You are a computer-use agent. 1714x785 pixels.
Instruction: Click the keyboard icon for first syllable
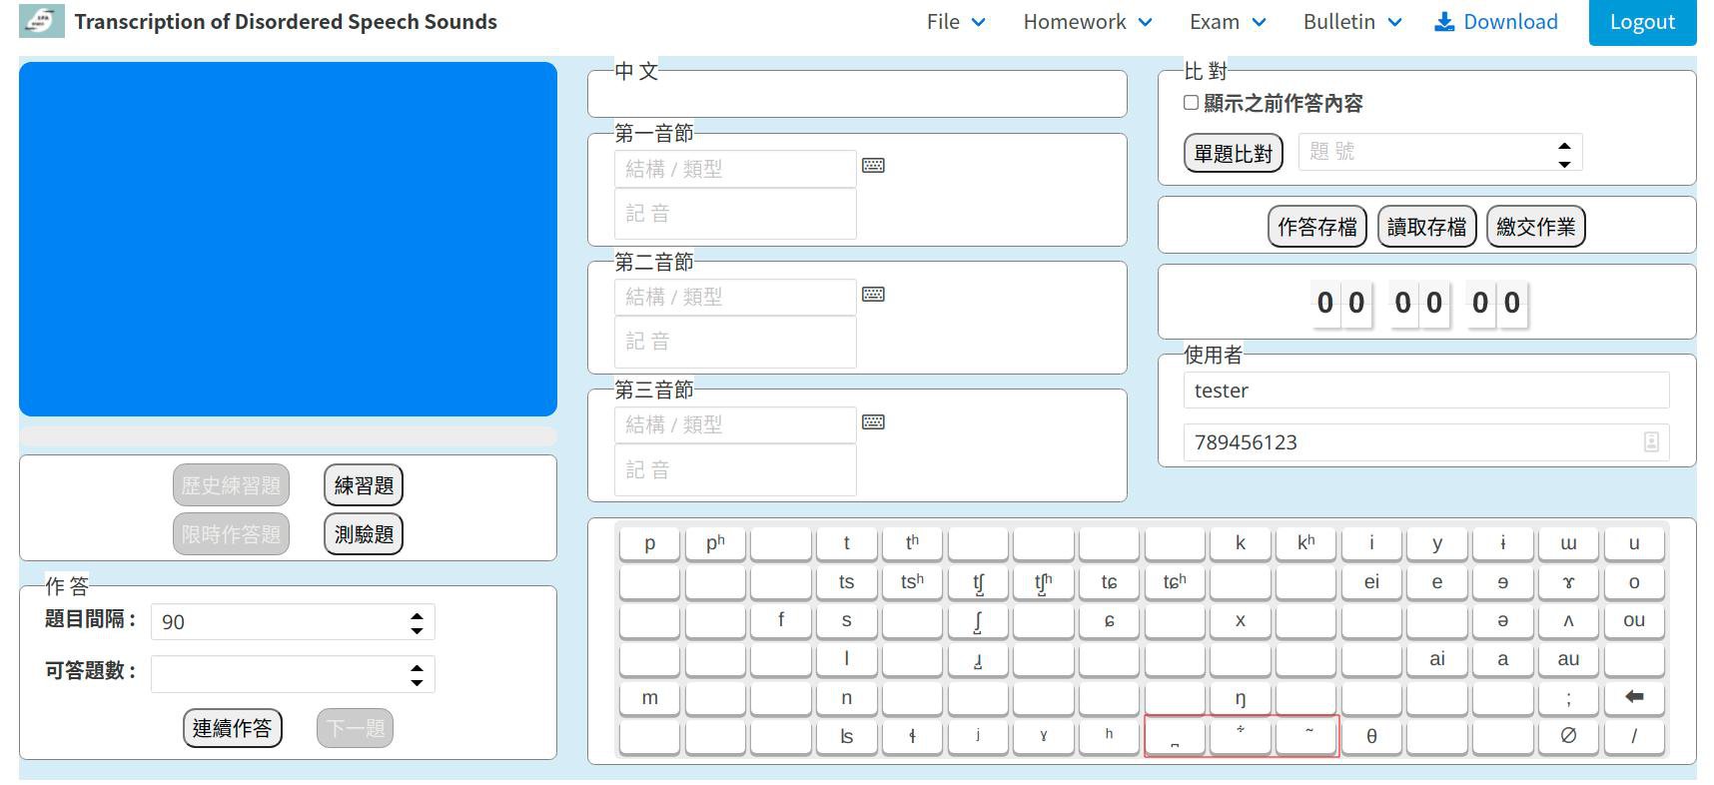[873, 166]
